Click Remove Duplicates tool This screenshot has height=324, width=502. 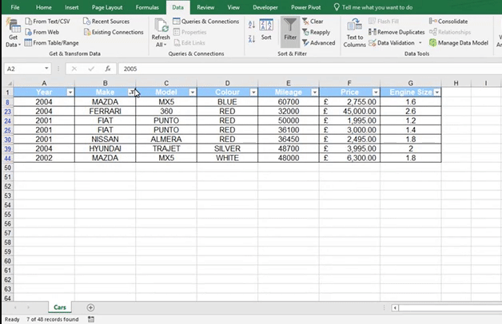point(399,32)
